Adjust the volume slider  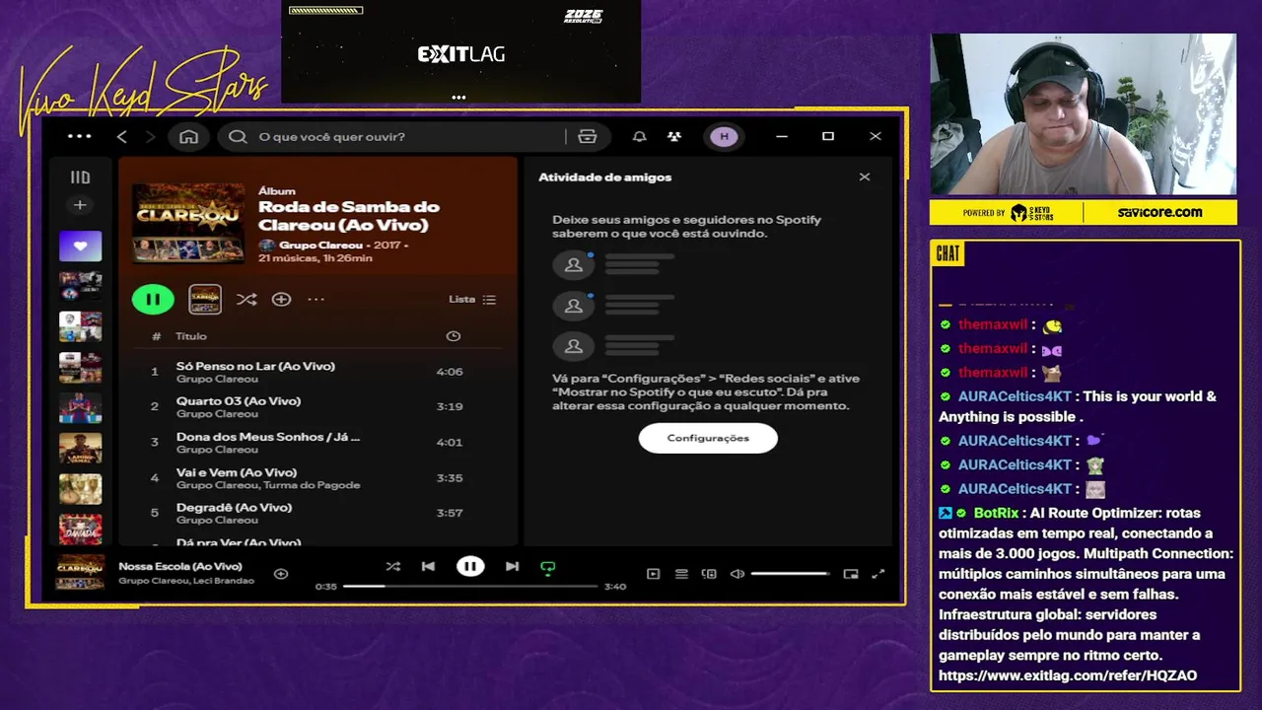(x=790, y=574)
